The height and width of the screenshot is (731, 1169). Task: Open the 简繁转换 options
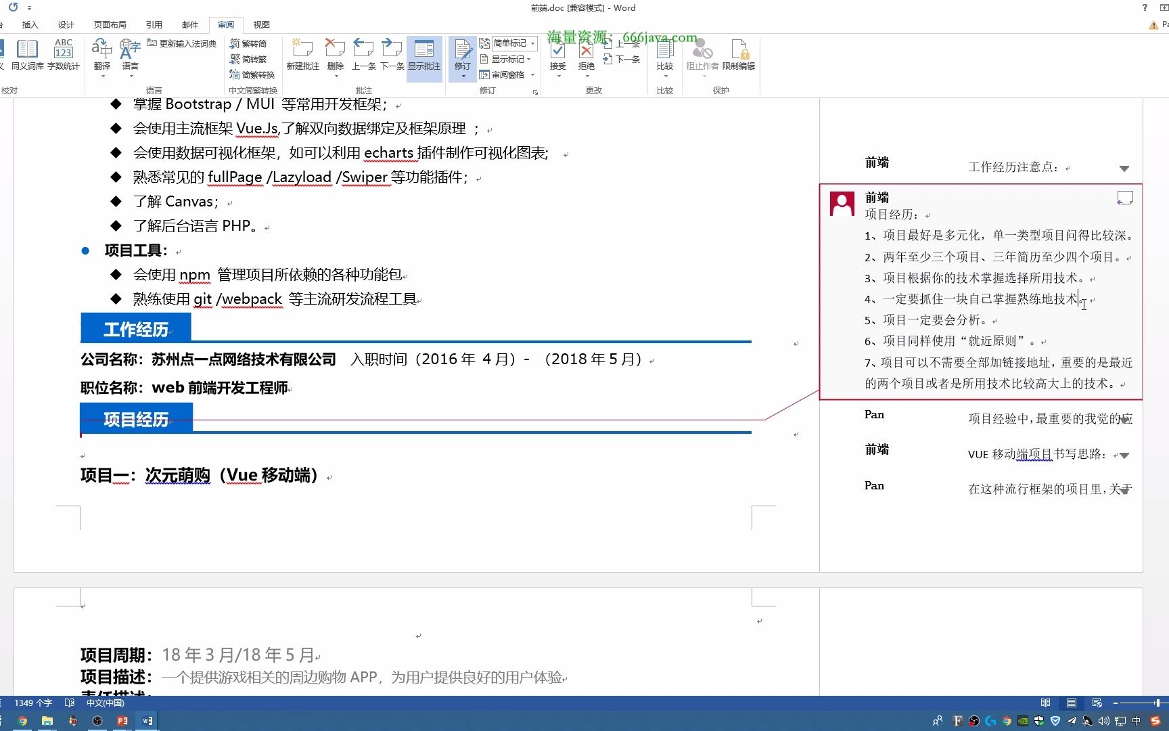pyautogui.click(x=252, y=74)
